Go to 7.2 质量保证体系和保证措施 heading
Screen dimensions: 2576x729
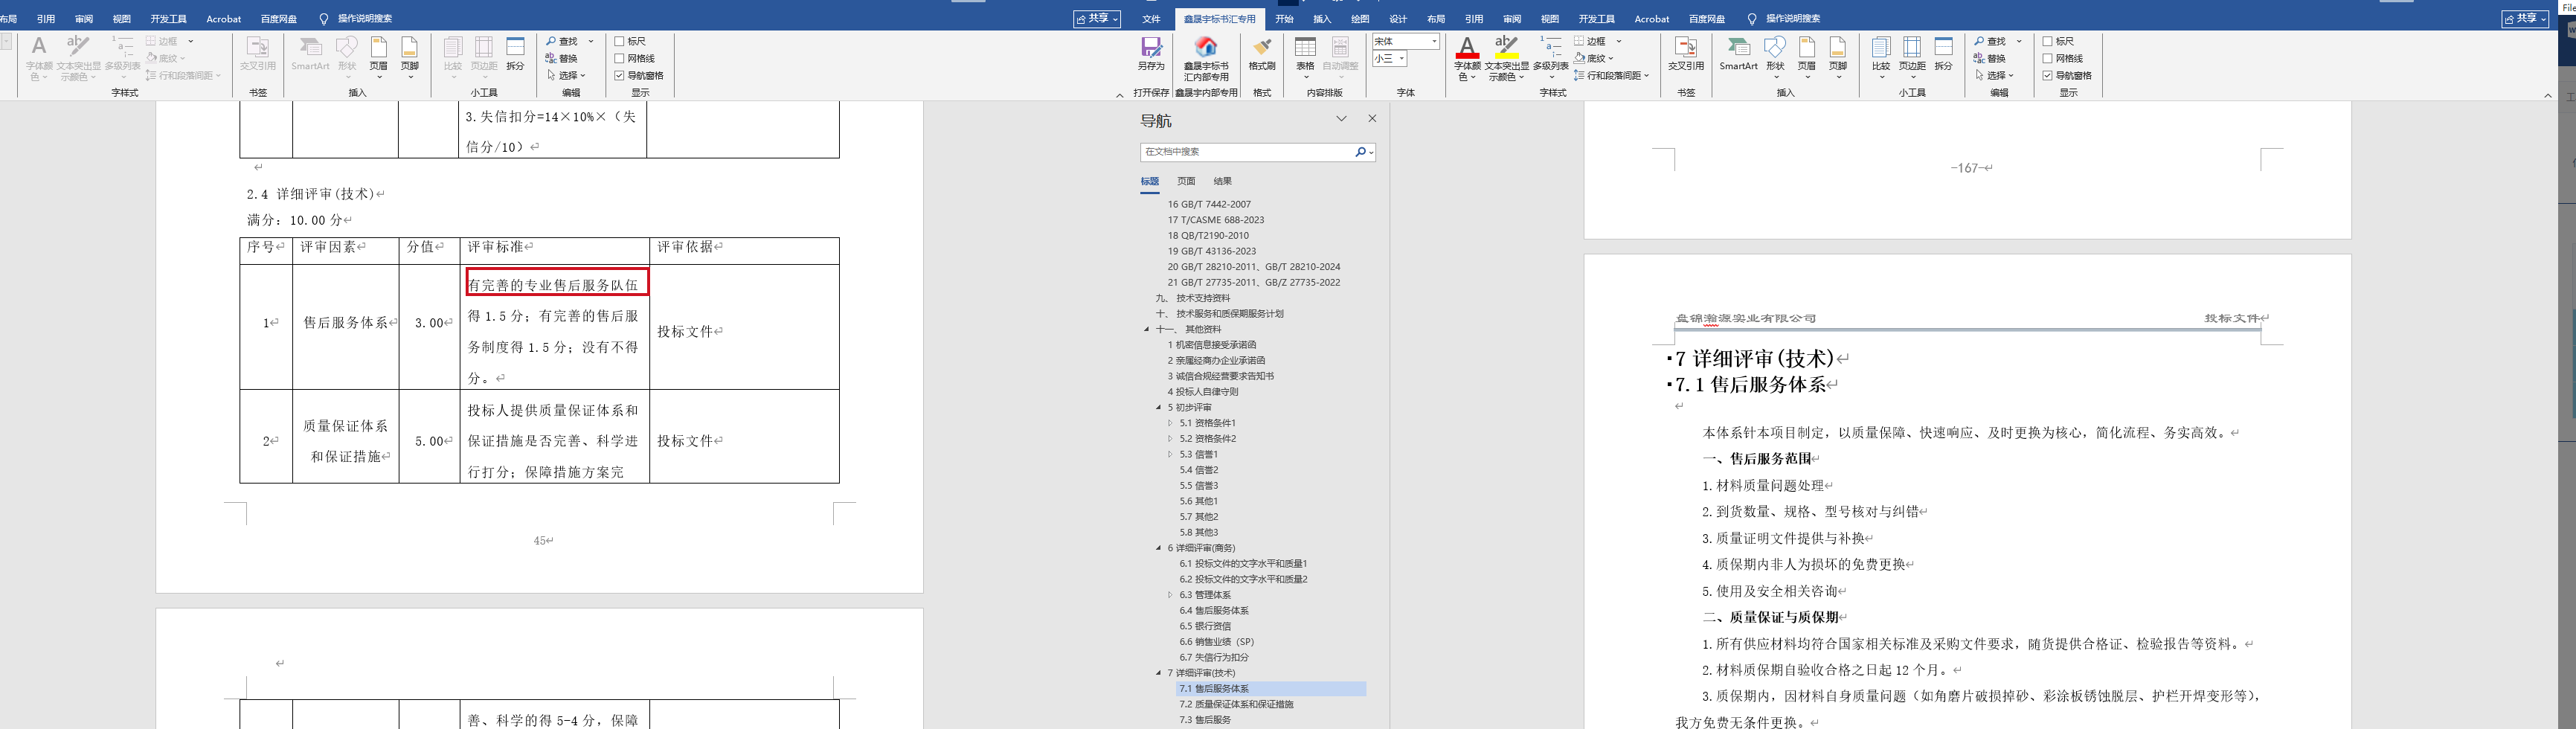point(1236,704)
